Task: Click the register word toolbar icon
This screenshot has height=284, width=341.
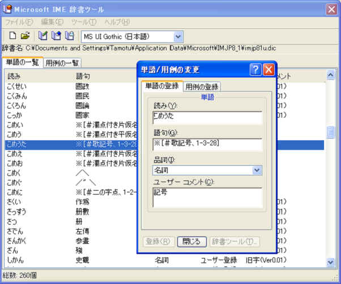Action: tap(43, 36)
